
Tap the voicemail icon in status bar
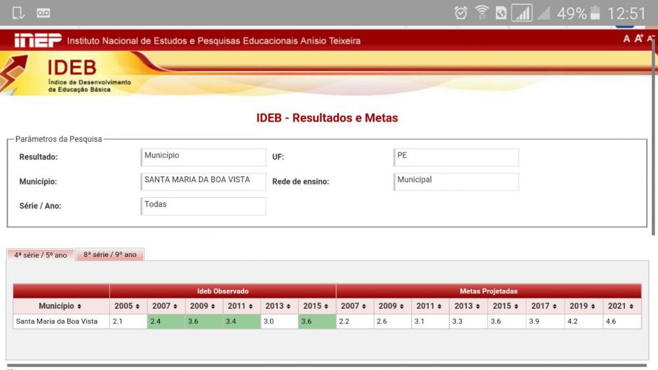click(43, 13)
